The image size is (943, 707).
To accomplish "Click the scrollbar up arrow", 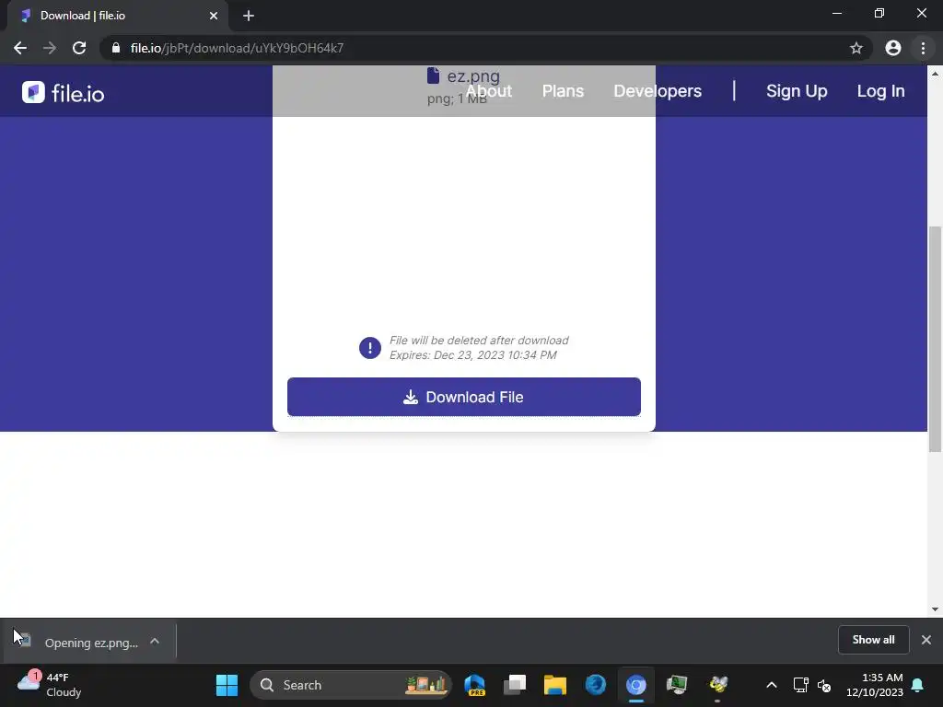I will pyautogui.click(x=935, y=74).
